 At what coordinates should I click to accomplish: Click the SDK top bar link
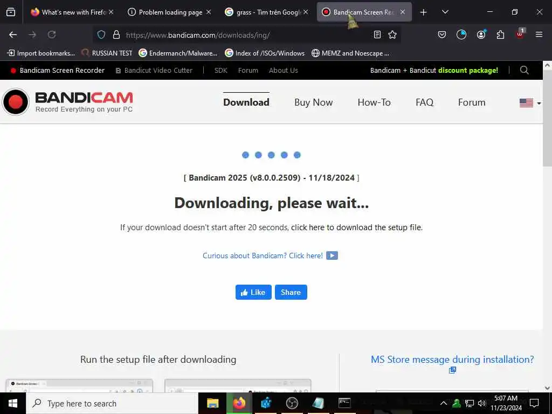pos(220,71)
